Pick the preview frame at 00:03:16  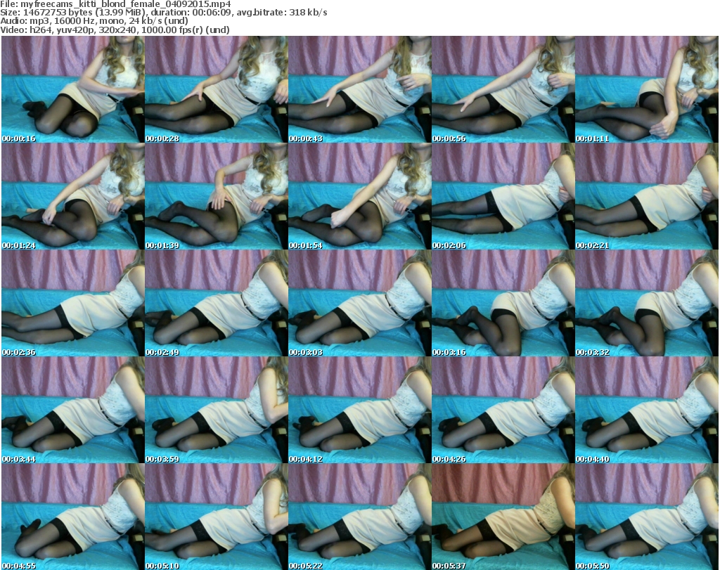(503, 304)
